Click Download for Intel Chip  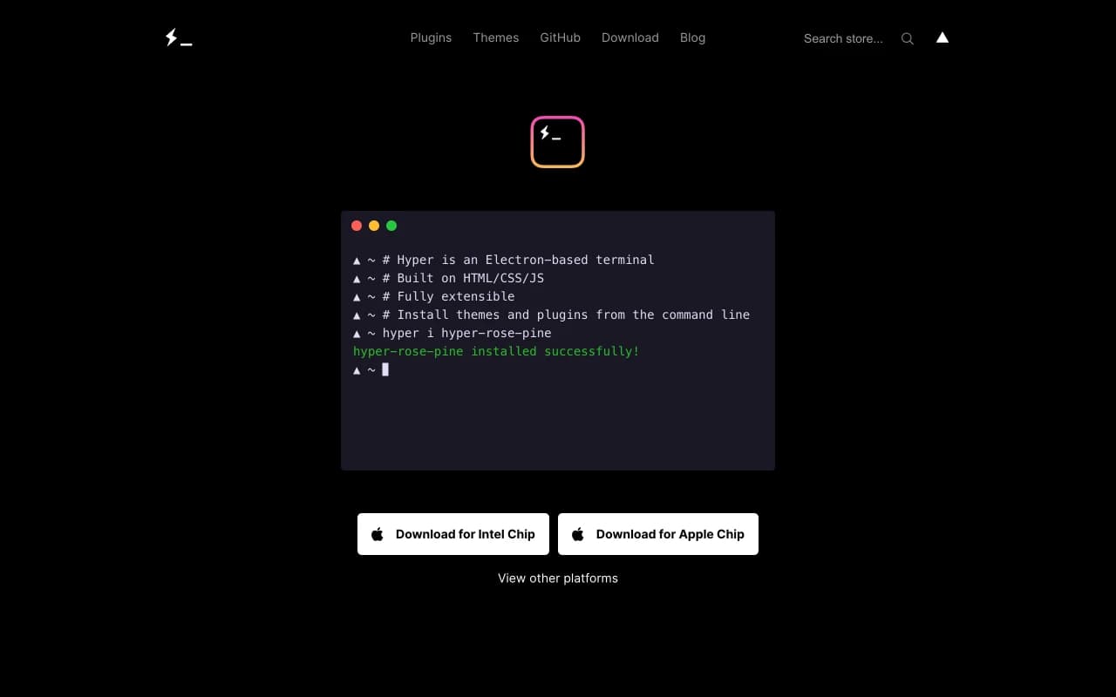(453, 534)
